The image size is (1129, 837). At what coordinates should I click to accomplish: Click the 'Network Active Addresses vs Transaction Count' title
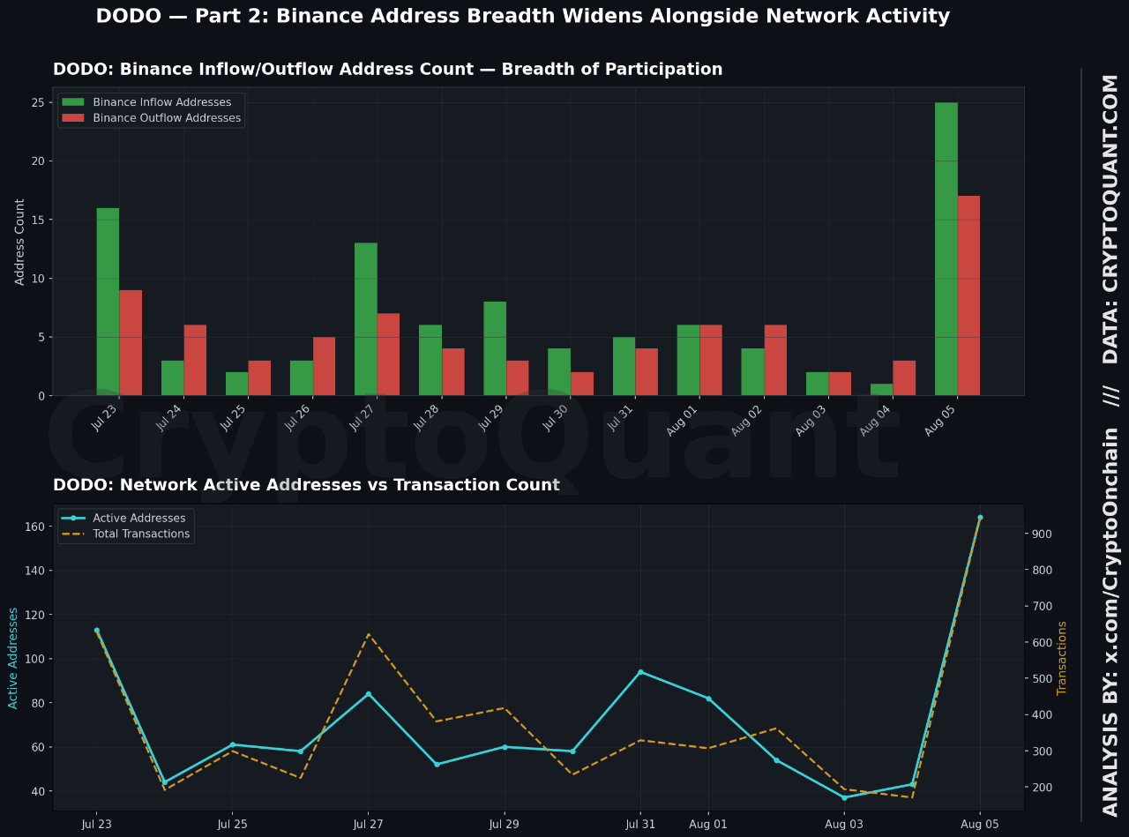point(306,485)
